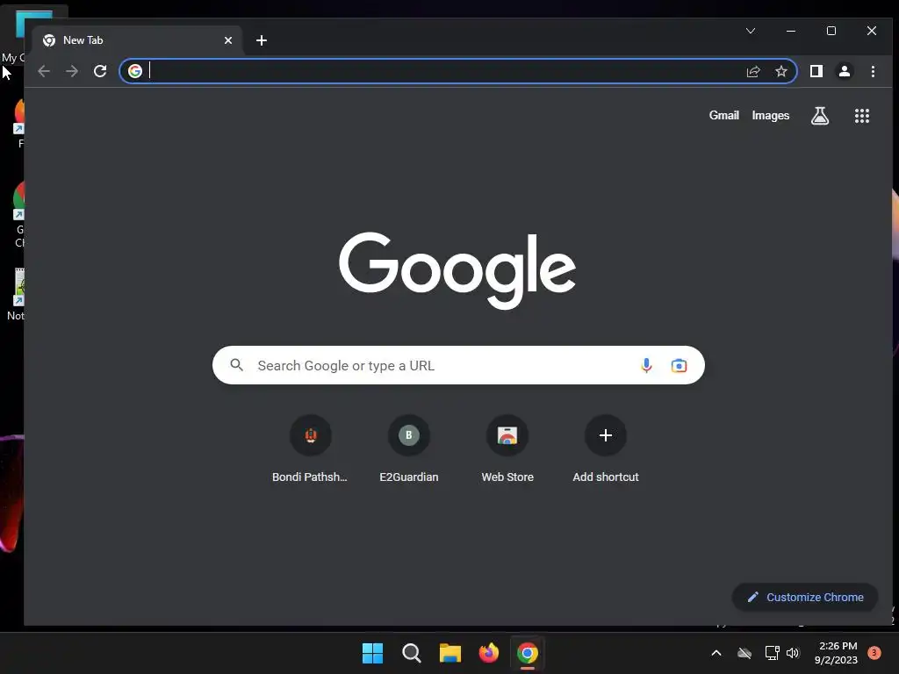The height and width of the screenshot is (674, 899).
Task: Click the Search Google or type a URL box
Action: (x=458, y=365)
